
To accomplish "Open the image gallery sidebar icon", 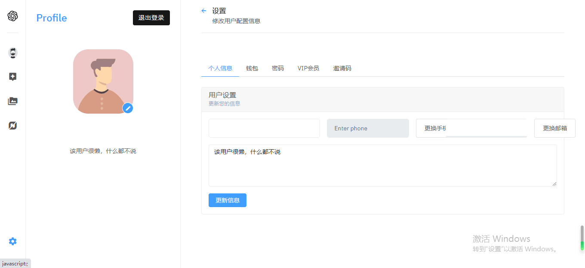I will 13,101.
